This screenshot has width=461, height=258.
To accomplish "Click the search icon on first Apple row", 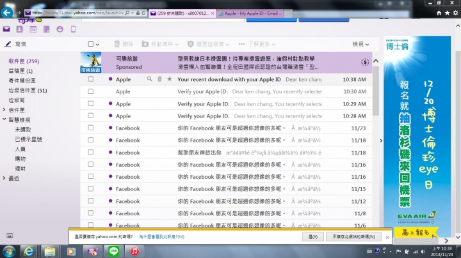I will coord(150,79).
